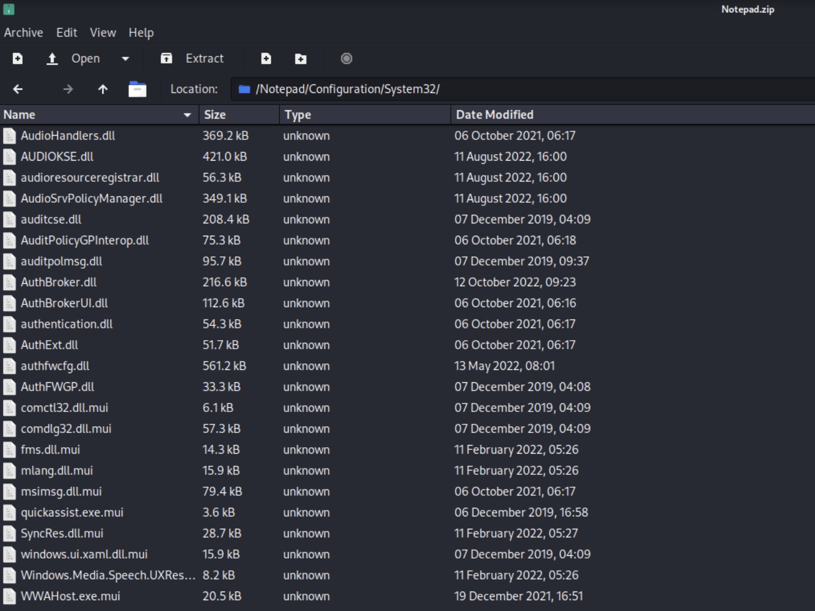This screenshot has height=611, width=815.
Task: Go up one folder level
Action: pos(103,89)
